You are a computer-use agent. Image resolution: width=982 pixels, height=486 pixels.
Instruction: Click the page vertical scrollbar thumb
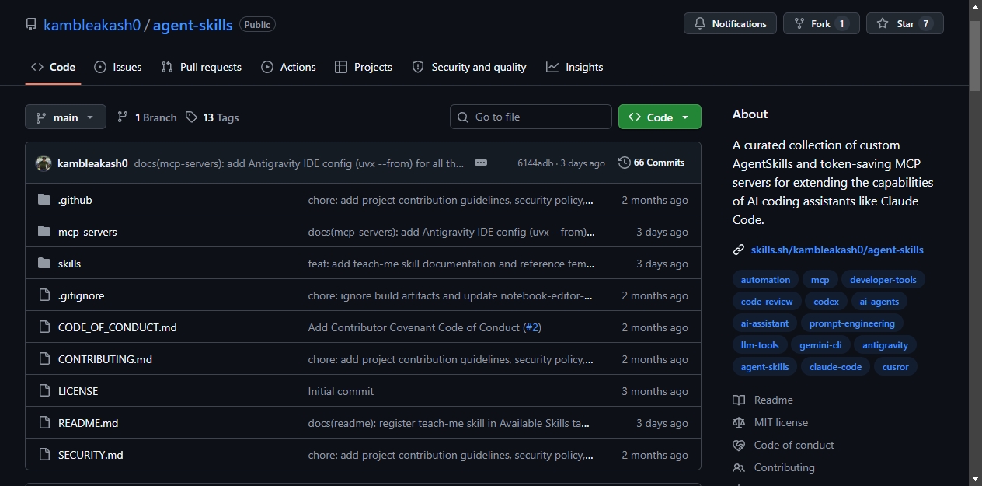click(x=976, y=56)
